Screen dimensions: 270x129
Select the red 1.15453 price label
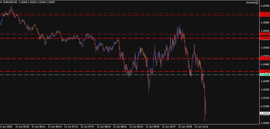[x=265, y=71]
